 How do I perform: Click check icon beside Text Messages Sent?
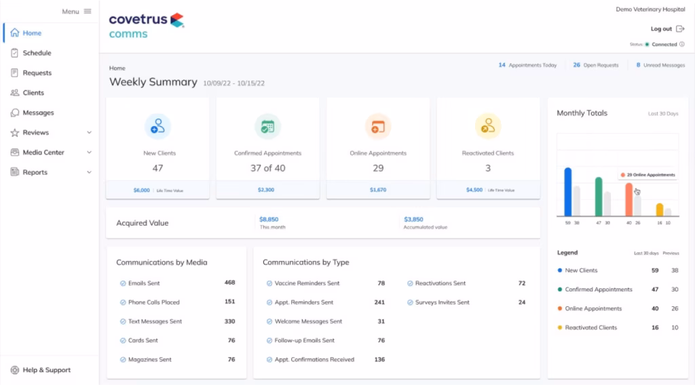[123, 321]
